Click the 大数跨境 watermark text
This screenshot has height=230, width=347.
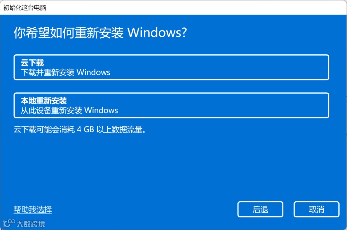coord(31,224)
